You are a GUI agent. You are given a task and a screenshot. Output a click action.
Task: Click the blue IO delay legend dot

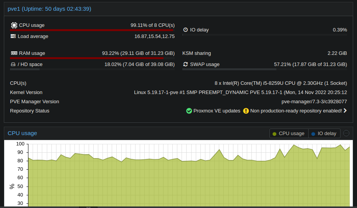(313, 134)
